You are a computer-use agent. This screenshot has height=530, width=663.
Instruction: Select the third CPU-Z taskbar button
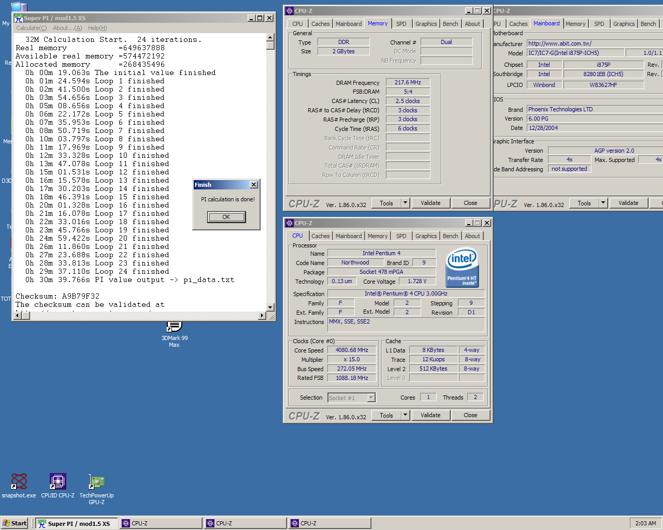[330, 523]
